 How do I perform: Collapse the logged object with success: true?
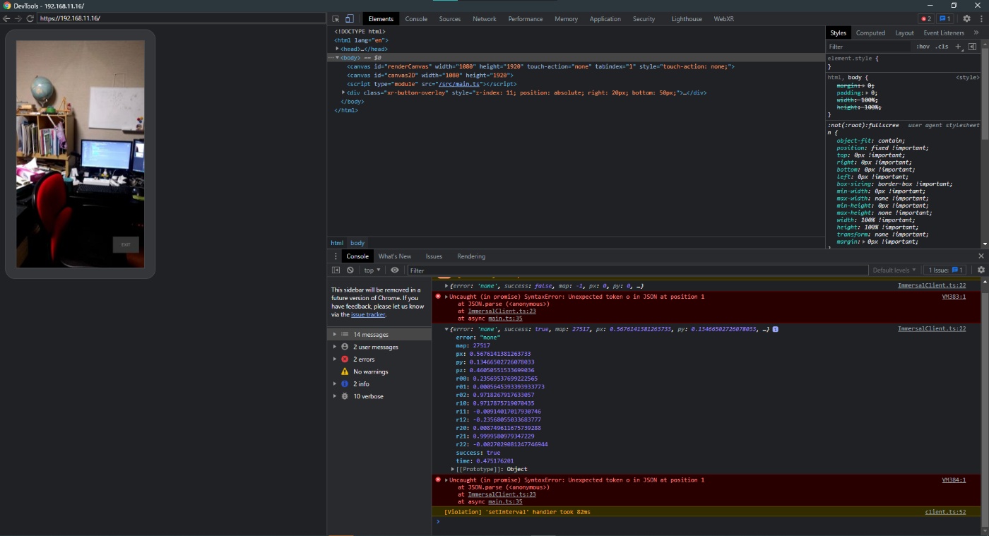pyautogui.click(x=446, y=329)
